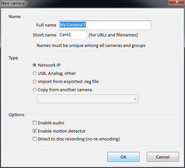Click the Enable audio label text
This screenshot has height=168, width=185.
pyautogui.click(x=51, y=123)
